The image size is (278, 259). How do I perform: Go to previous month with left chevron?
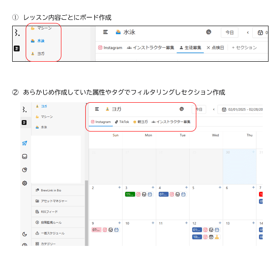click(213, 109)
